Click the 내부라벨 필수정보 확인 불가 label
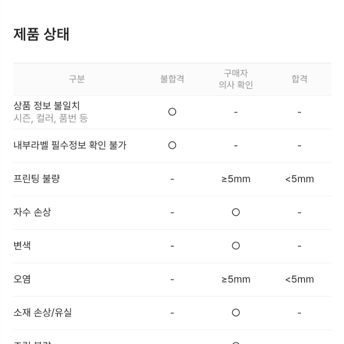This screenshot has height=344, width=344. [70, 145]
